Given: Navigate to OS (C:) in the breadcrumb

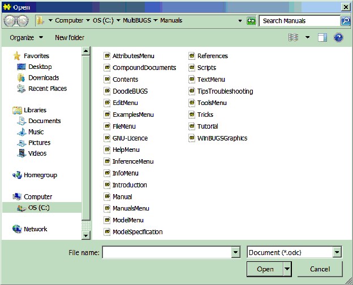Looking at the screenshot, I should pyautogui.click(x=104, y=20).
